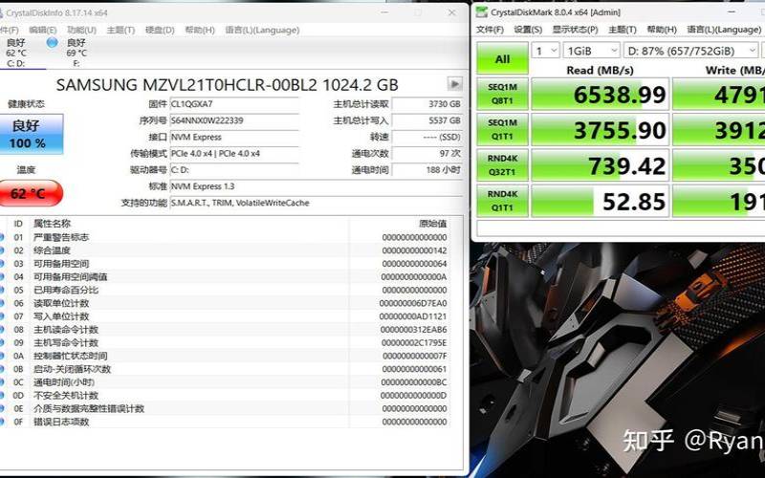Select attribute row 02 综合温度
765x478 pixels.
tap(225, 250)
